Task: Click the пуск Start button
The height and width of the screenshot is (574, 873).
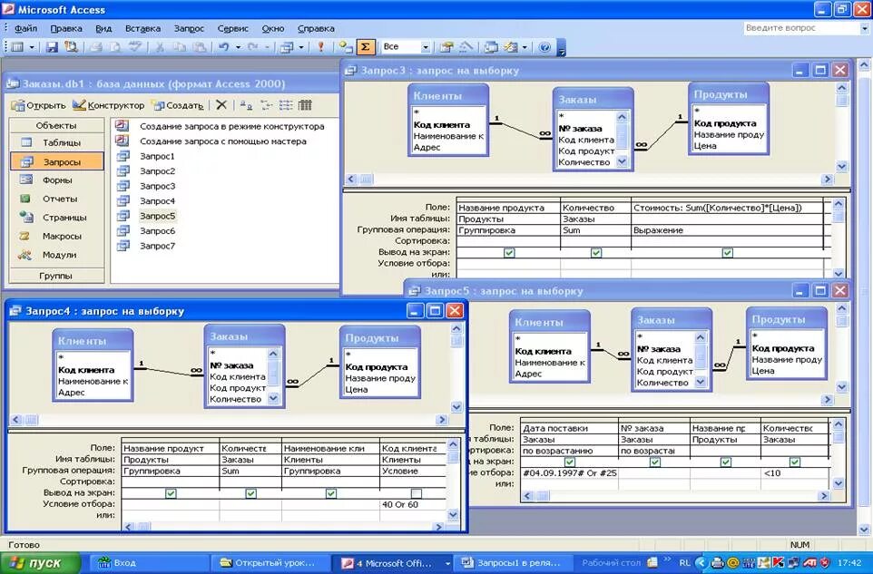Action: (x=41, y=563)
